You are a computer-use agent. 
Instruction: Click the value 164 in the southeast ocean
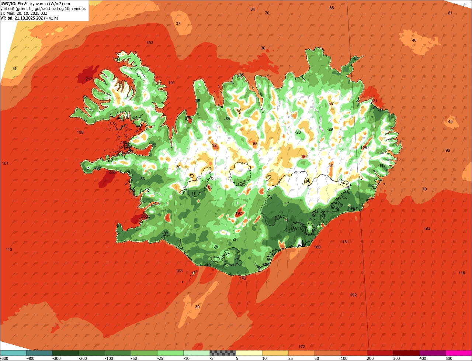pyautogui.click(x=427, y=229)
